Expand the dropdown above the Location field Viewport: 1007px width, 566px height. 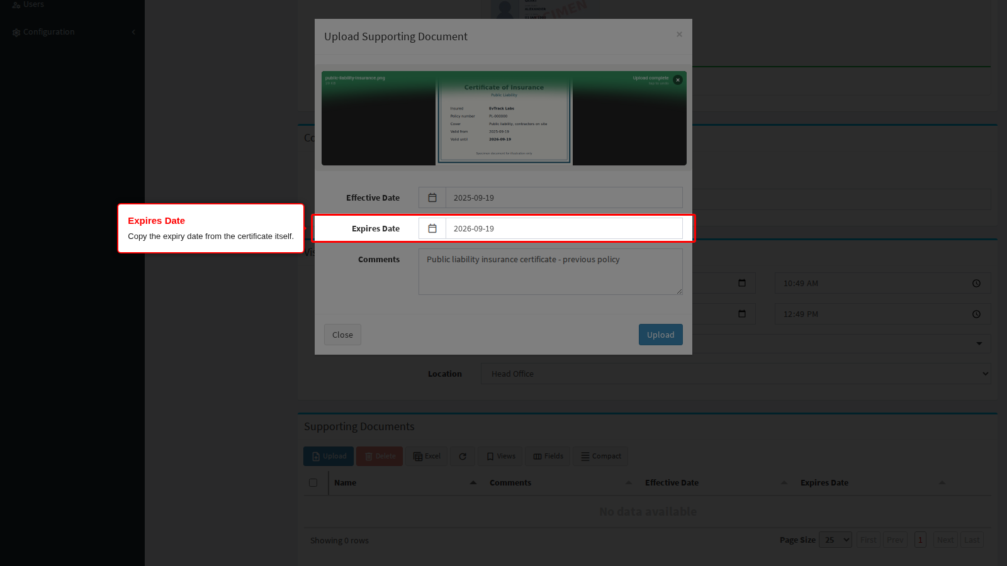coord(979,343)
